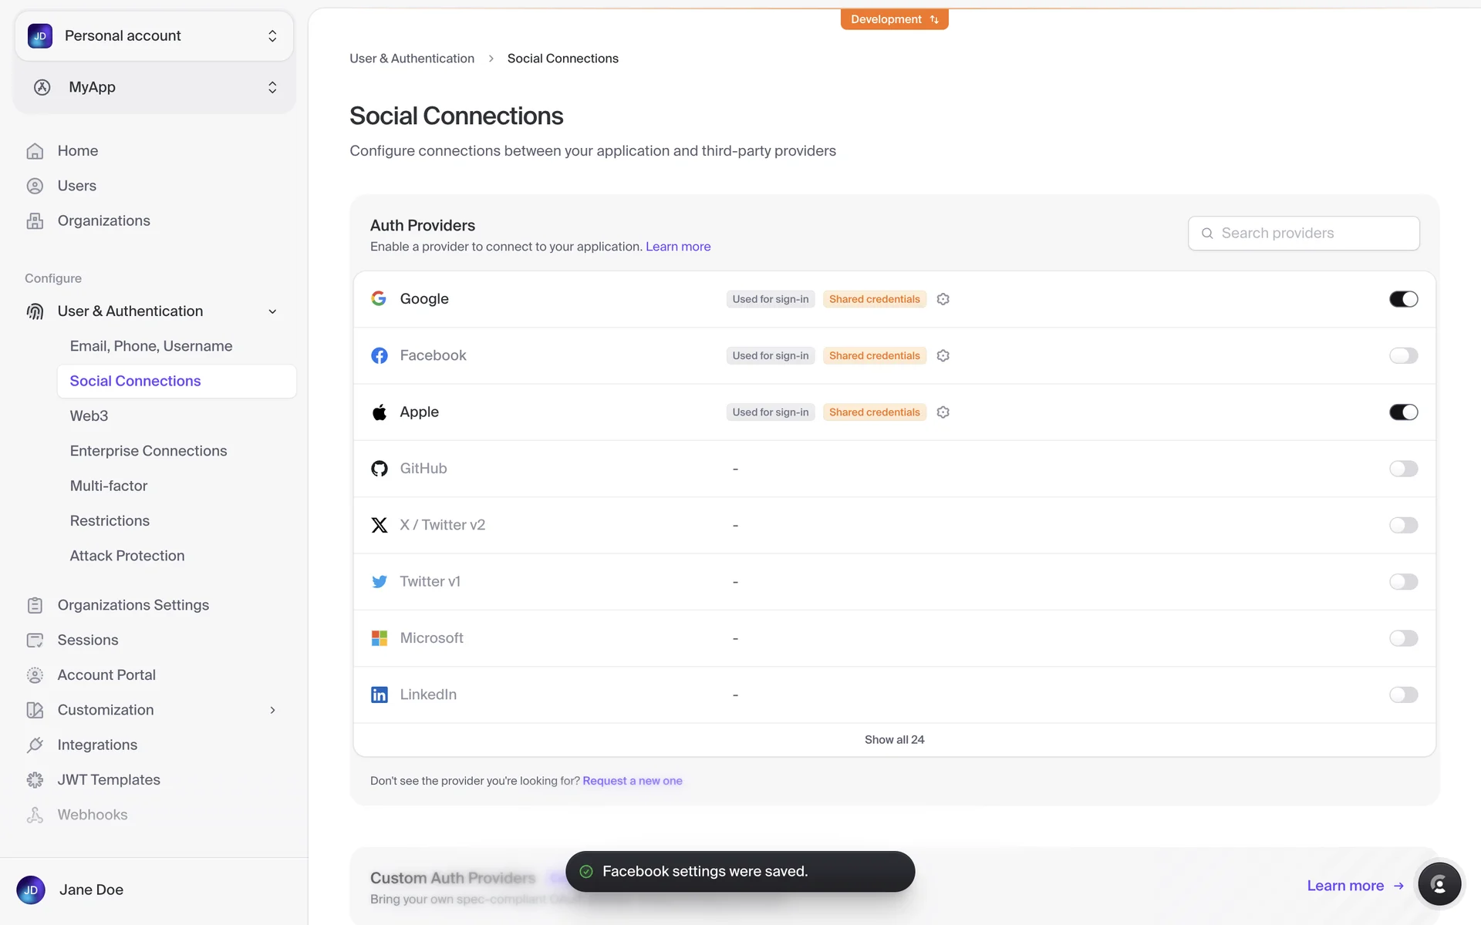Enable the GitHub provider toggle
1481x925 pixels.
click(1403, 469)
